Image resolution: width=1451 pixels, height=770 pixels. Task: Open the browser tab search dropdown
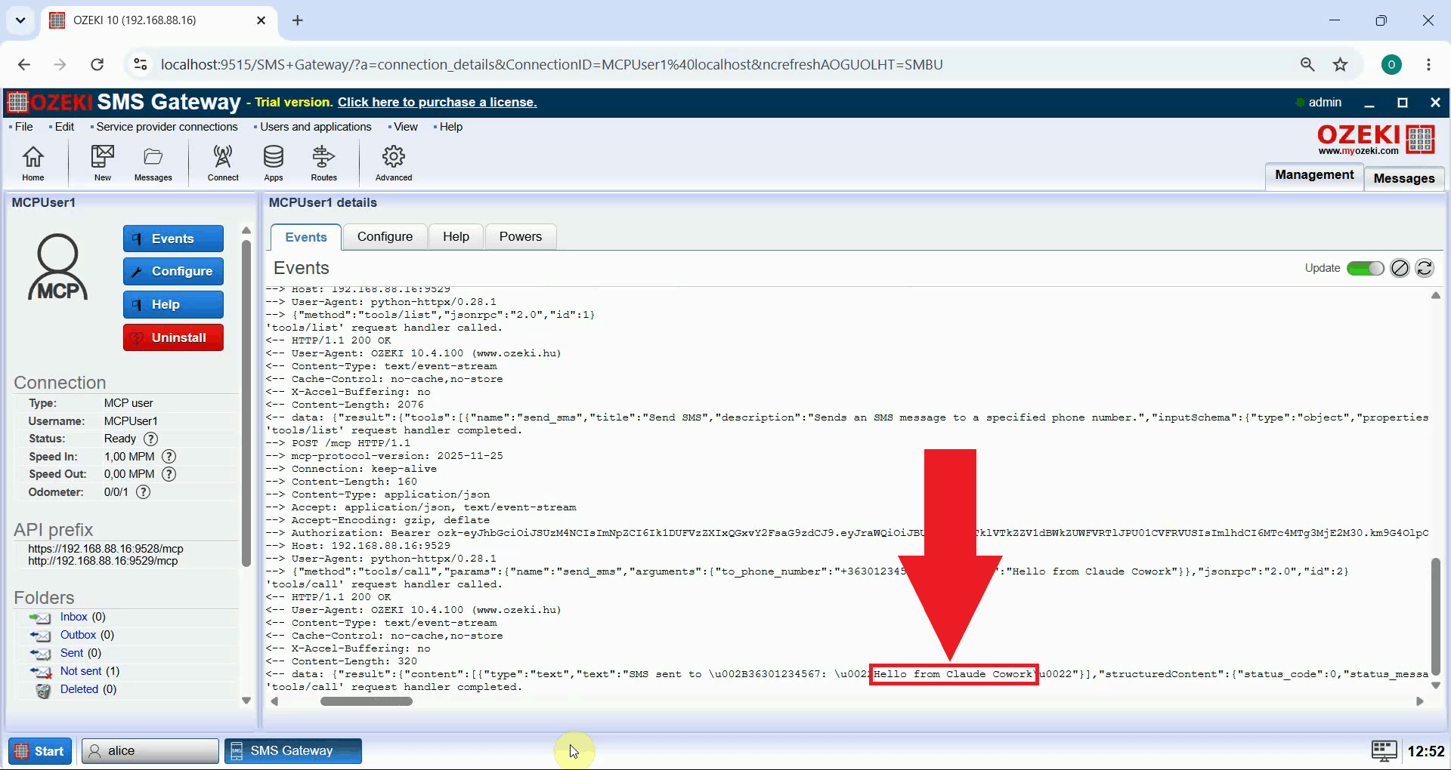click(x=20, y=20)
